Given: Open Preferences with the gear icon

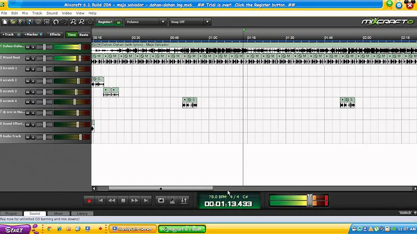Looking at the screenshot, I should click(x=90, y=22).
